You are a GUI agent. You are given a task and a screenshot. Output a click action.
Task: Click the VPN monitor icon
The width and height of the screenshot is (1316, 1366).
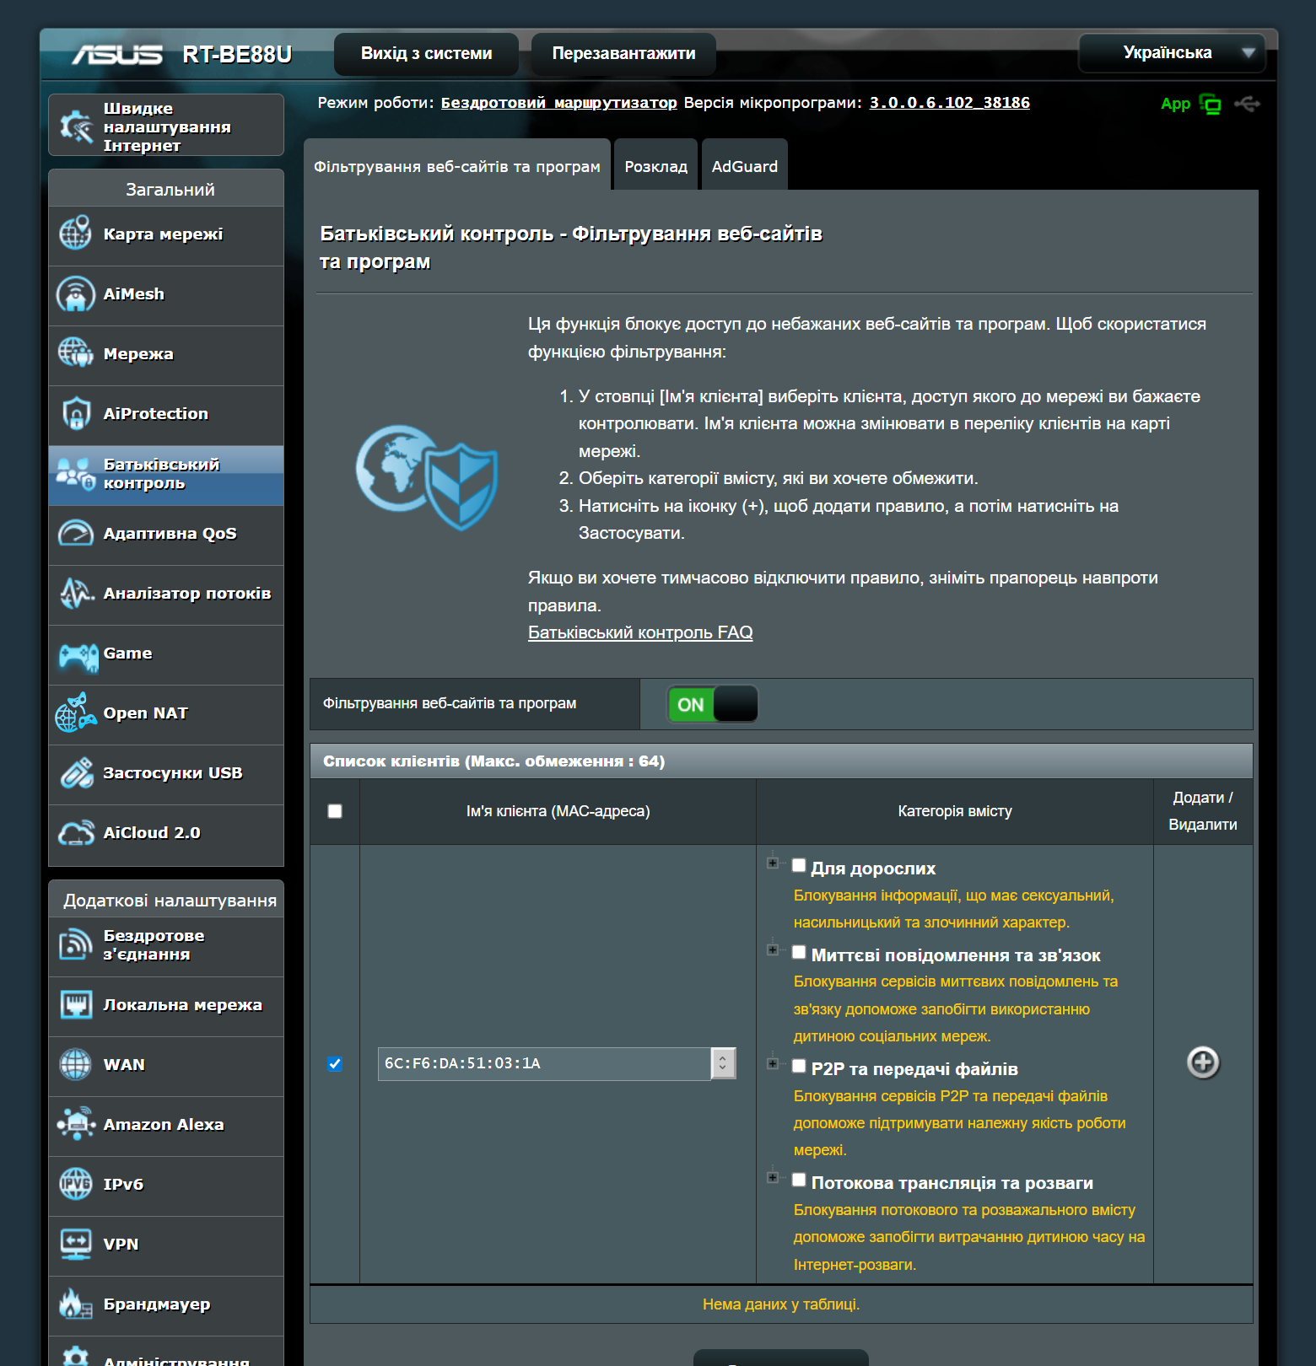coord(76,1244)
